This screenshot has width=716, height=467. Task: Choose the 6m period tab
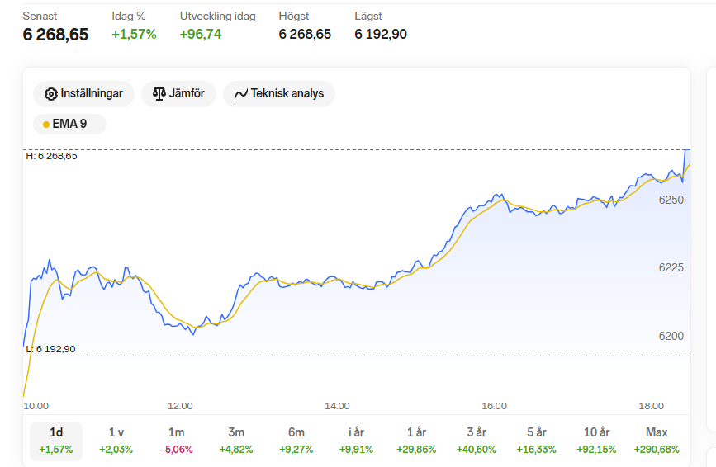point(296,441)
